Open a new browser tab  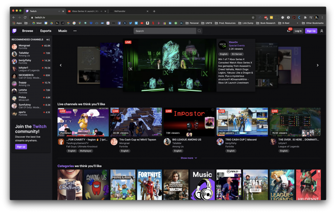[154, 11]
